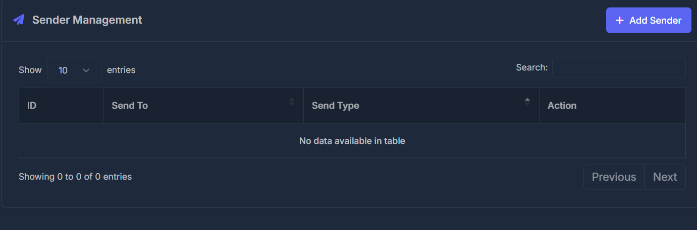This screenshot has height=230, width=697.
Task: Click the plus icon in Add Sender
Action: tap(620, 21)
